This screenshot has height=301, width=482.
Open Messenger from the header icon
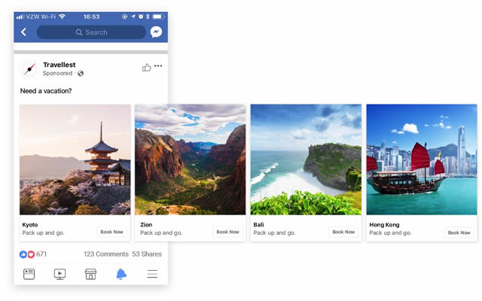click(156, 32)
